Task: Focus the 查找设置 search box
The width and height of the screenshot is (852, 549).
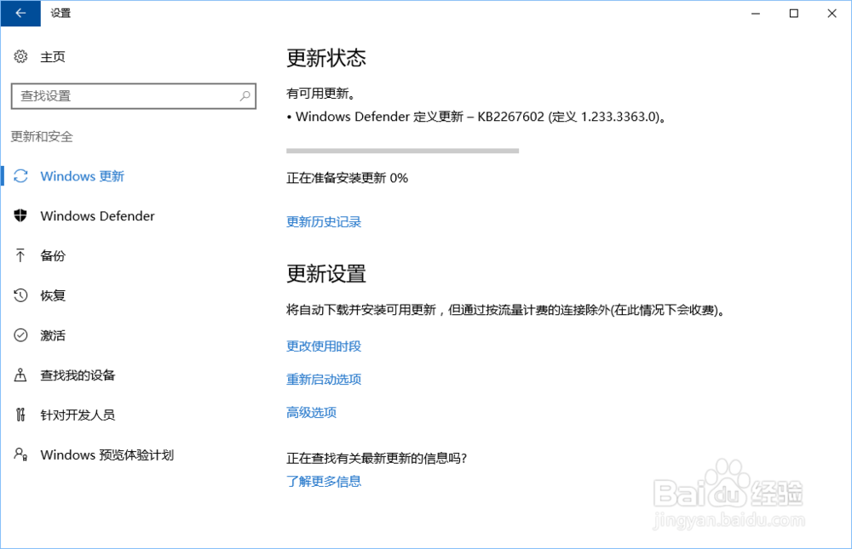Action: click(134, 96)
